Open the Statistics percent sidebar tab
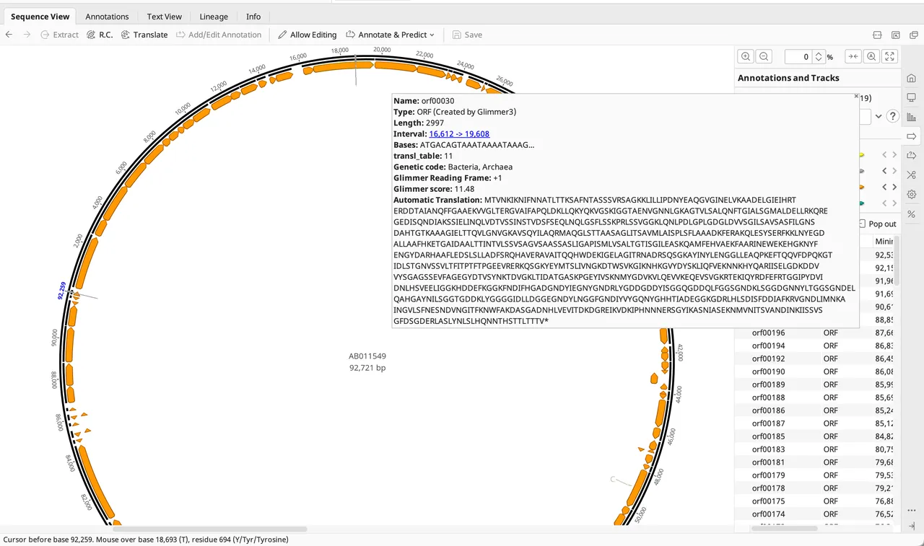Image resolution: width=924 pixels, height=546 pixels. (x=912, y=214)
